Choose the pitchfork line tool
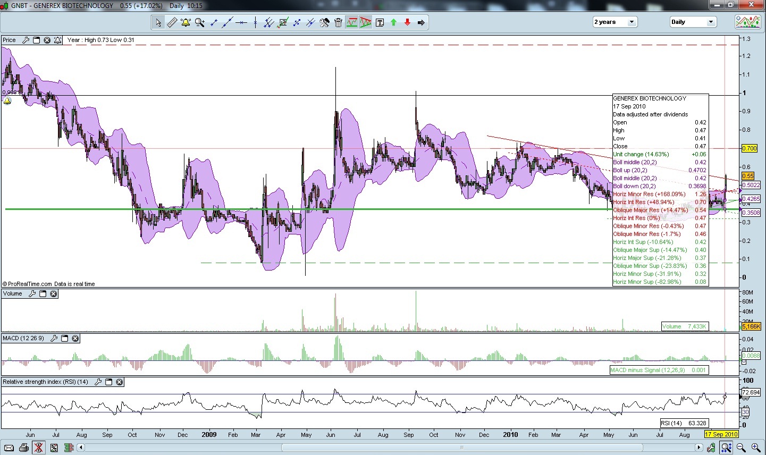766x455 pixels. coord(310,22)
